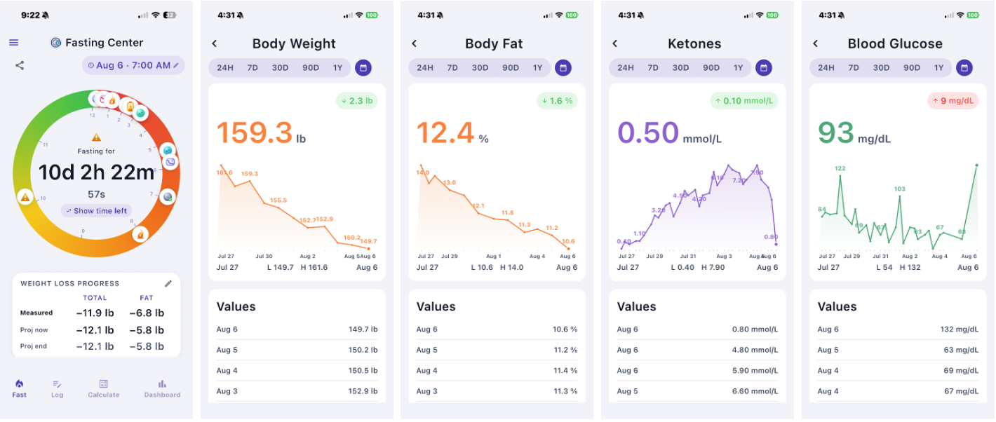
Task: Tap the warning triangle marker on fasting ring
Action: coord(25,197)
